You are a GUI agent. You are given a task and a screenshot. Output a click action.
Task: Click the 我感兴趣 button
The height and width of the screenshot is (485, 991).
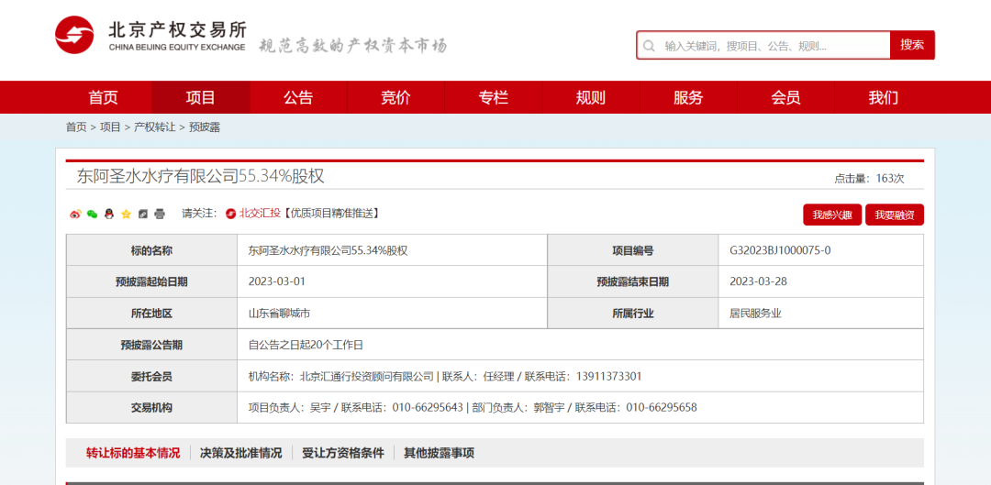point(831,215)
